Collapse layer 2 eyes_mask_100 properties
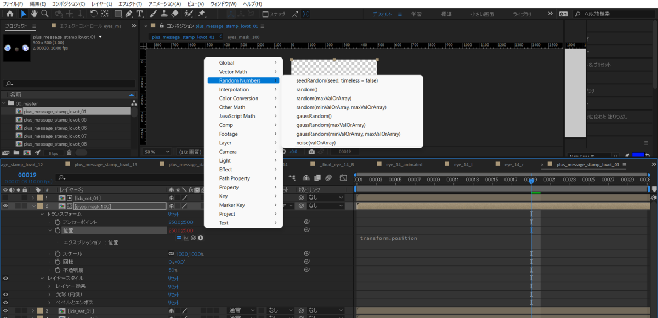 (33, 206)
